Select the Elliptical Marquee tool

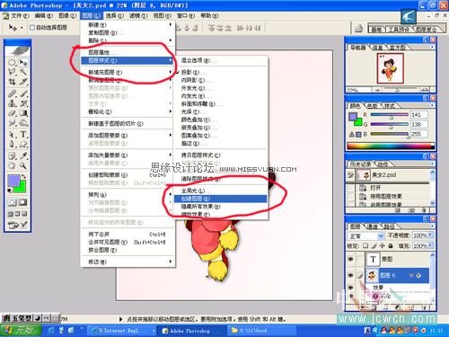12,62
